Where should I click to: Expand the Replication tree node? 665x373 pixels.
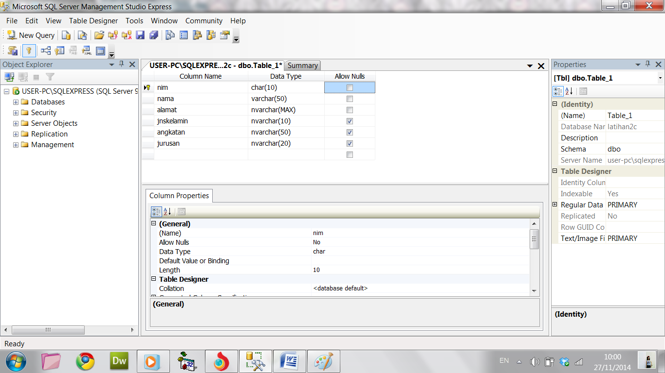pos(16,134)
